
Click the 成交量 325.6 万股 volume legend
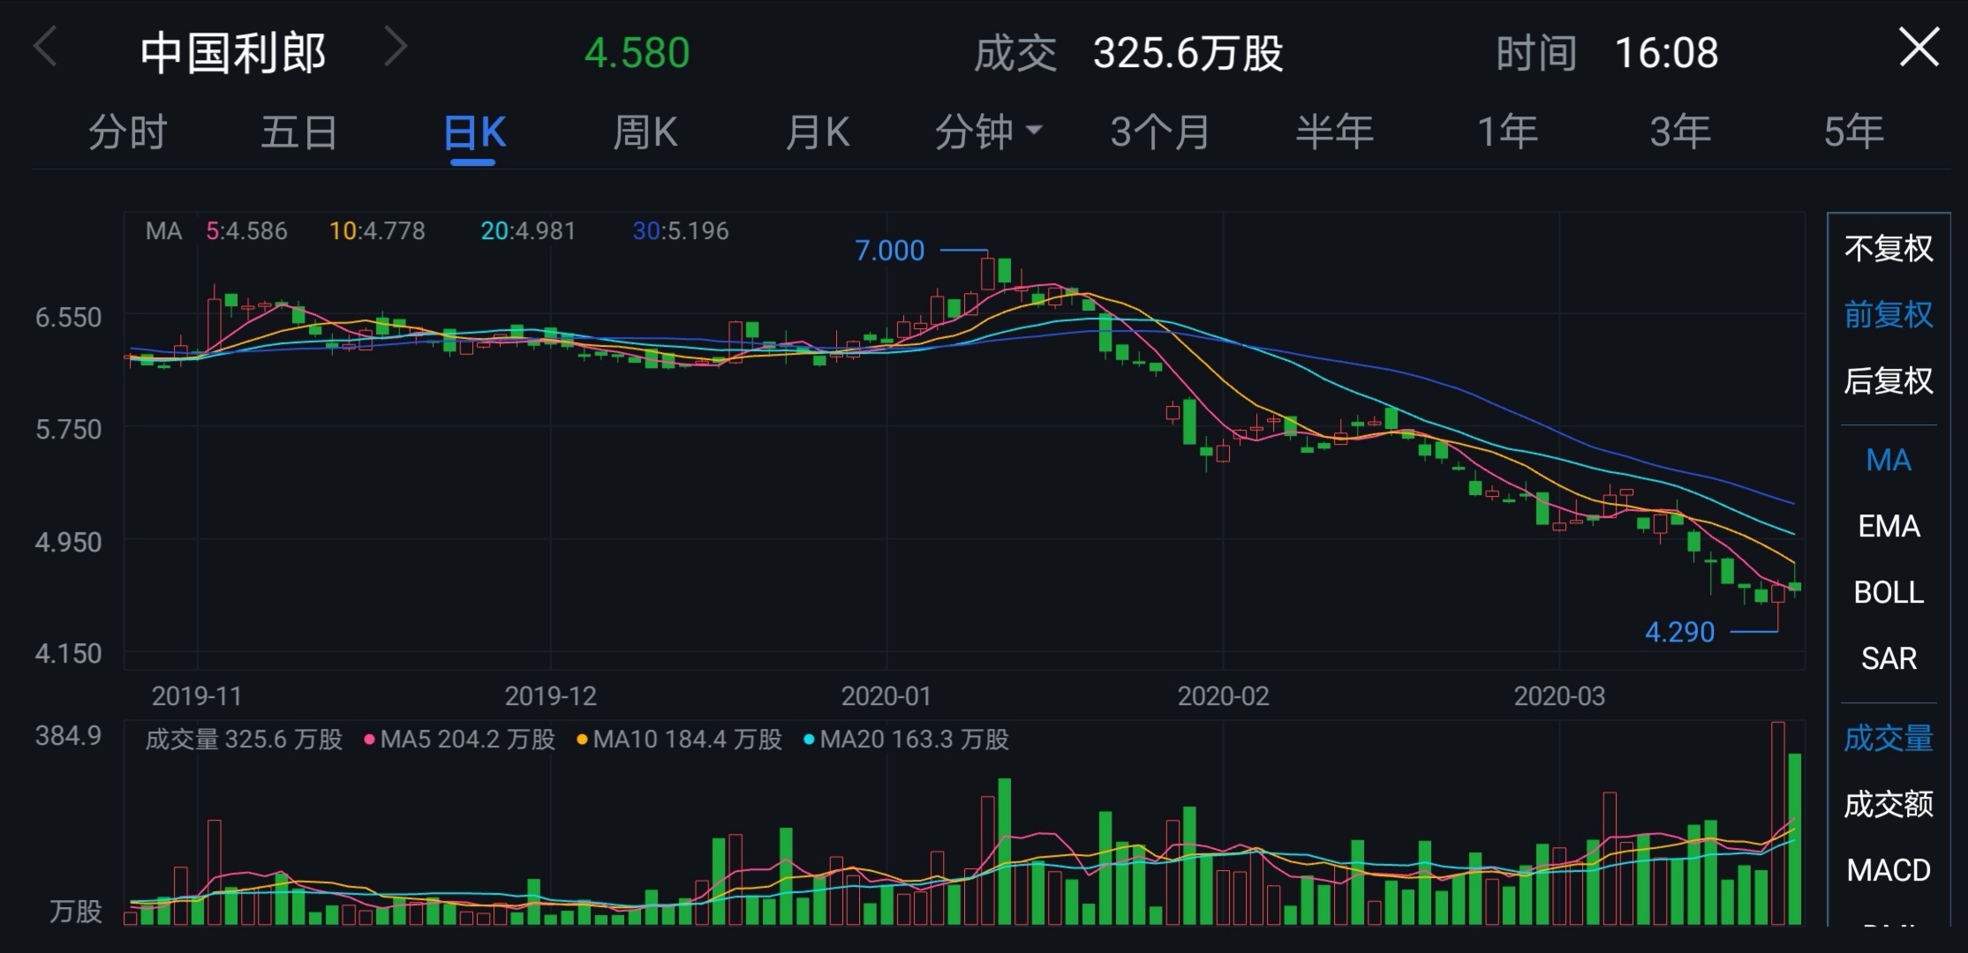(x=244, y=739)
